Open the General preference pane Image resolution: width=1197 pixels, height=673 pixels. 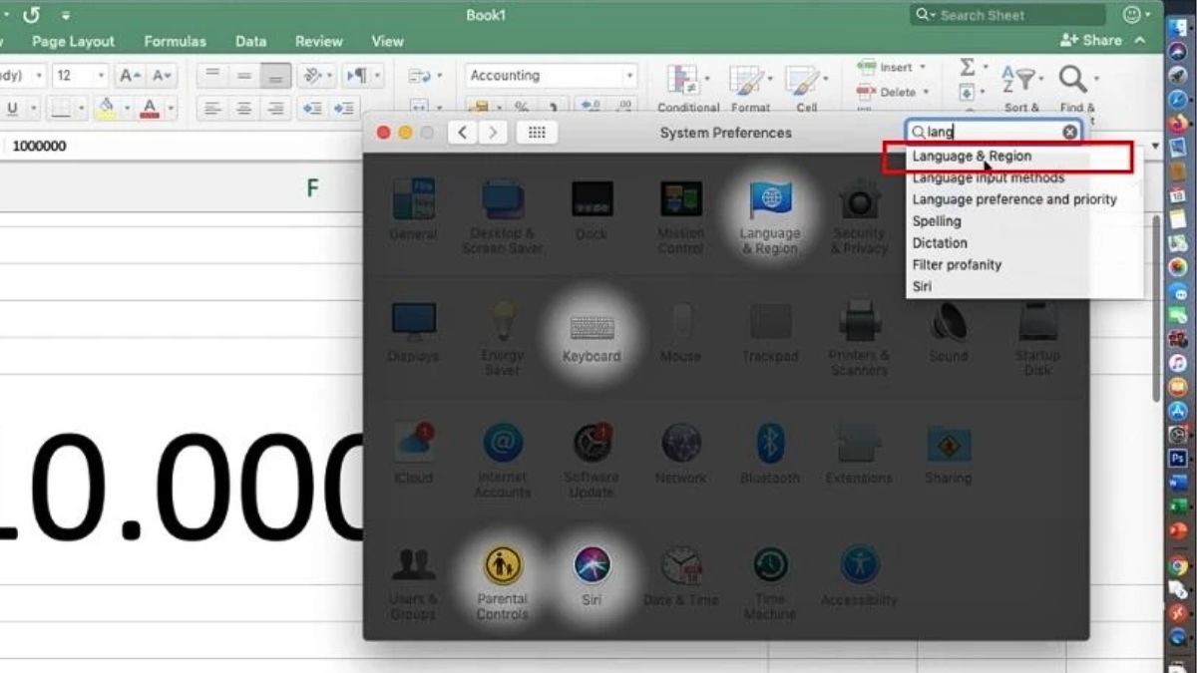pyautogui.click(x=413, y=210)
